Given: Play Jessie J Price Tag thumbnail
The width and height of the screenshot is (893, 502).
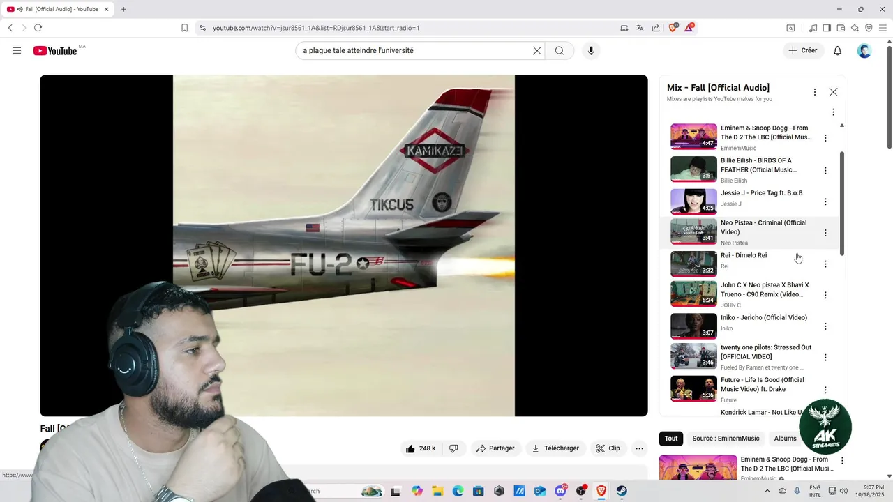Looking at the screenshot, I should point(693,201).
